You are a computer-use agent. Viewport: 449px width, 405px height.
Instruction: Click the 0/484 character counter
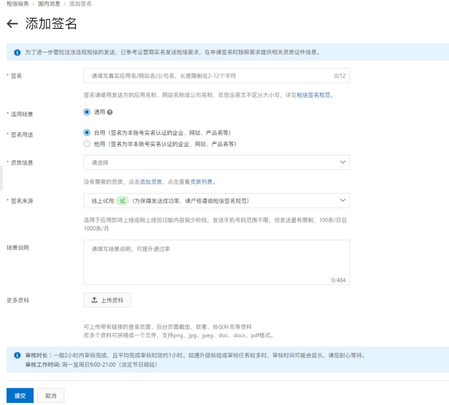339,280
